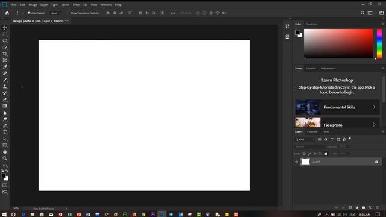Image resolution: width=386 pixels, height=217 pixels.
Task: Click the foreground color swatch in toolbox
Action: [x=3, y=176]
